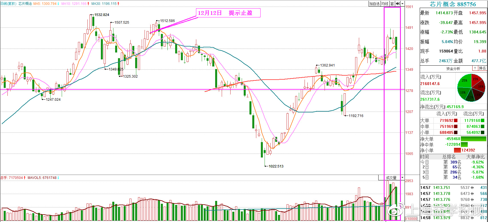Click the 日线(复权) period label
The image size is (488, 222).
tap(9, 4)
